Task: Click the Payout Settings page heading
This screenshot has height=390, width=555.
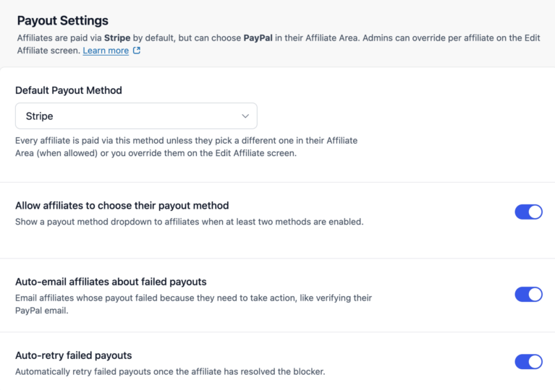Action: (63, 20)
